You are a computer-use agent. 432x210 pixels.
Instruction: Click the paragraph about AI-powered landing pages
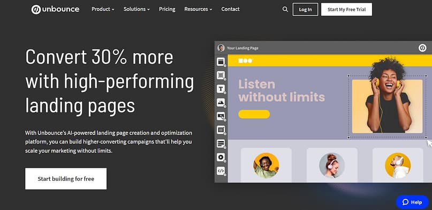click(x=109, y=142)
